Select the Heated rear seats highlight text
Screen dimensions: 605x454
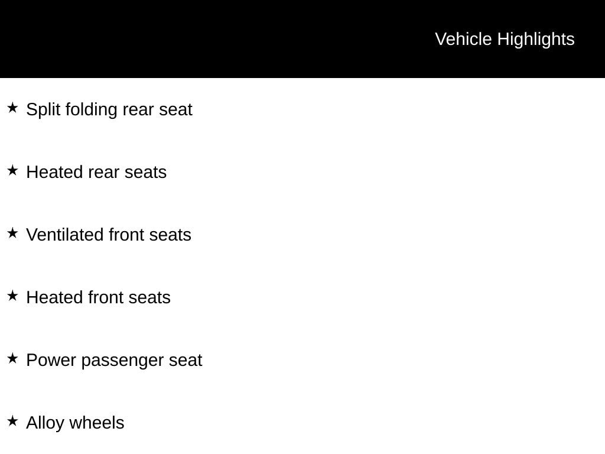(x=96, y=172)
